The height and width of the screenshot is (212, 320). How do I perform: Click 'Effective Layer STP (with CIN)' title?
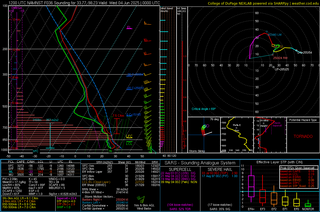279,162
